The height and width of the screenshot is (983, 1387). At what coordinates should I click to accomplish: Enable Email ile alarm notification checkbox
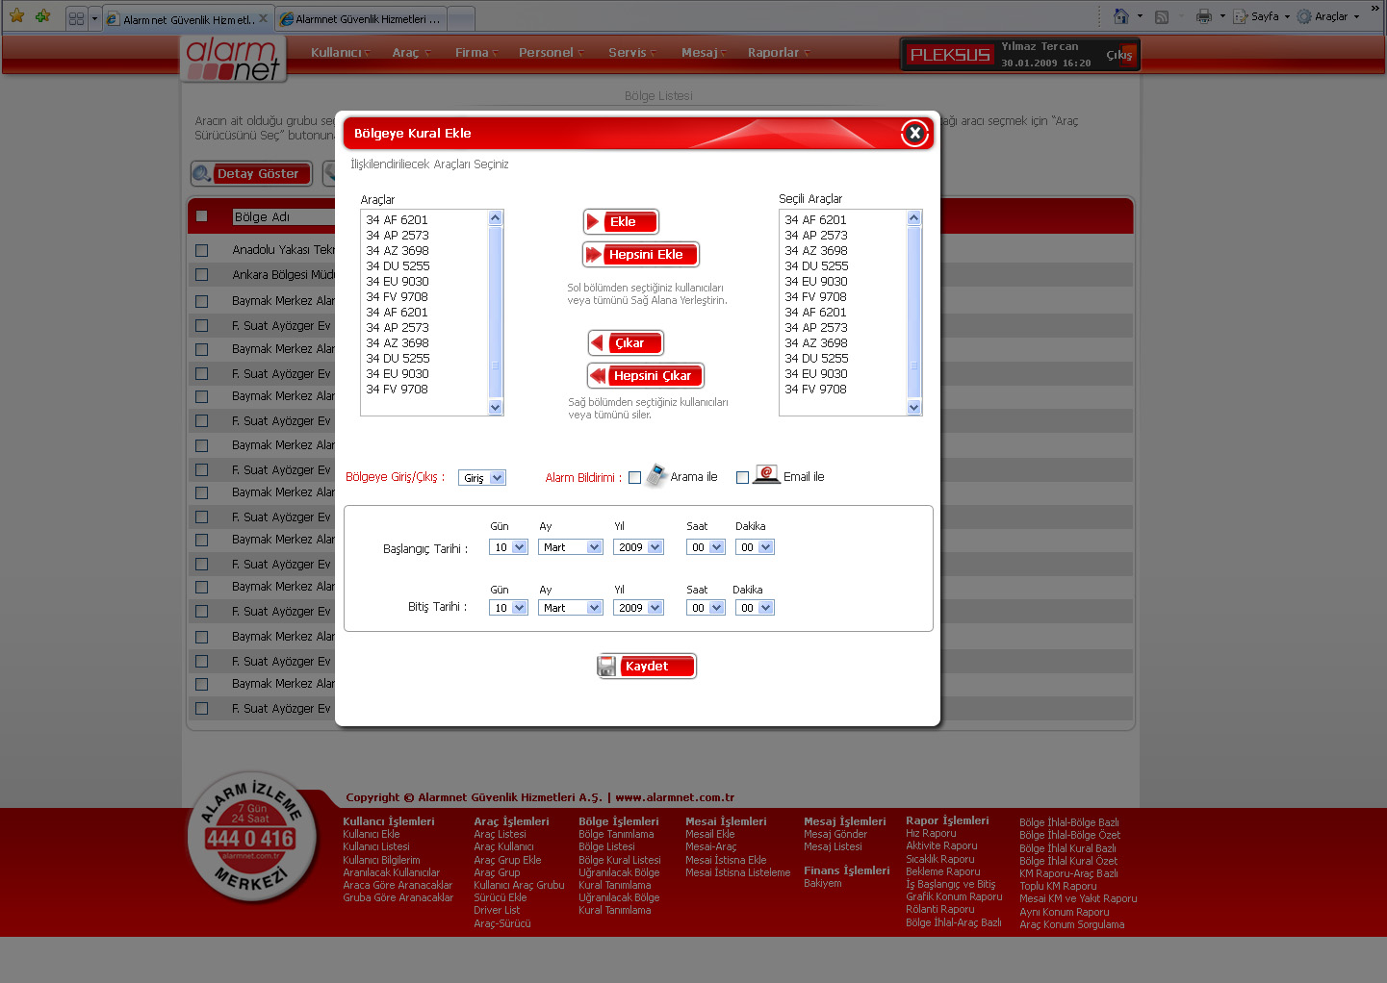pyautogui.click(x=742, y=478)
